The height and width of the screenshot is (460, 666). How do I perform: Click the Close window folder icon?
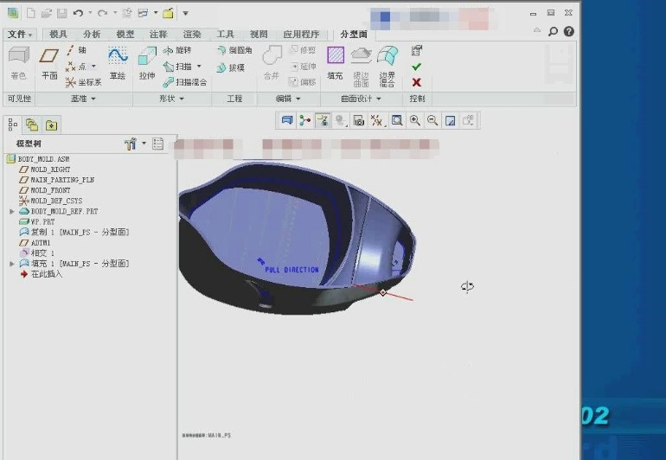tap(168, 13)
